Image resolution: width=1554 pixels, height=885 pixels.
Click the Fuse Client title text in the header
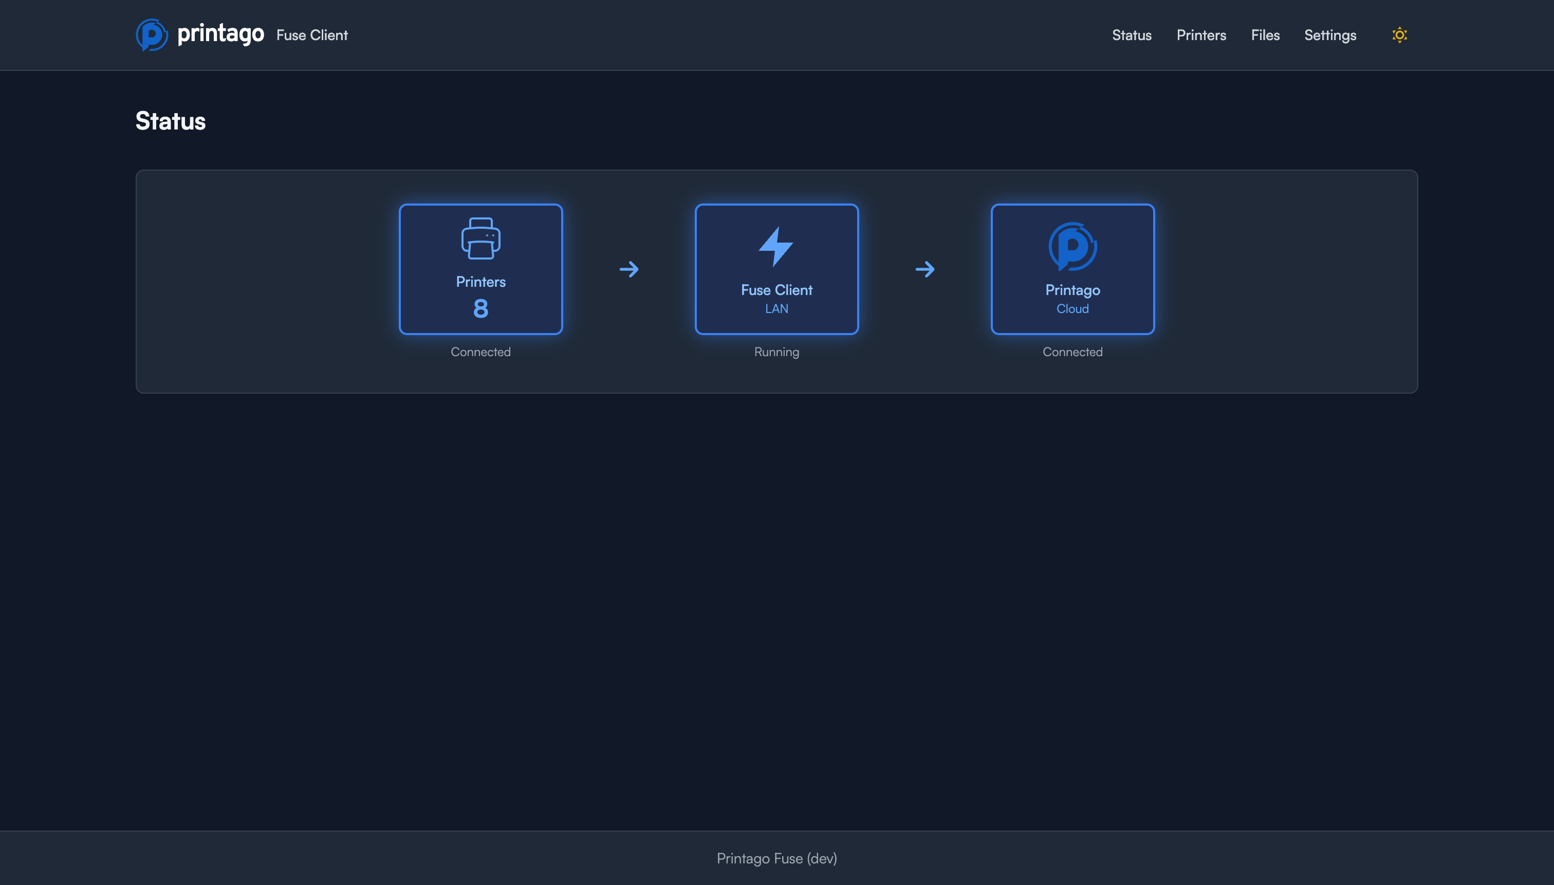(311, 34)
